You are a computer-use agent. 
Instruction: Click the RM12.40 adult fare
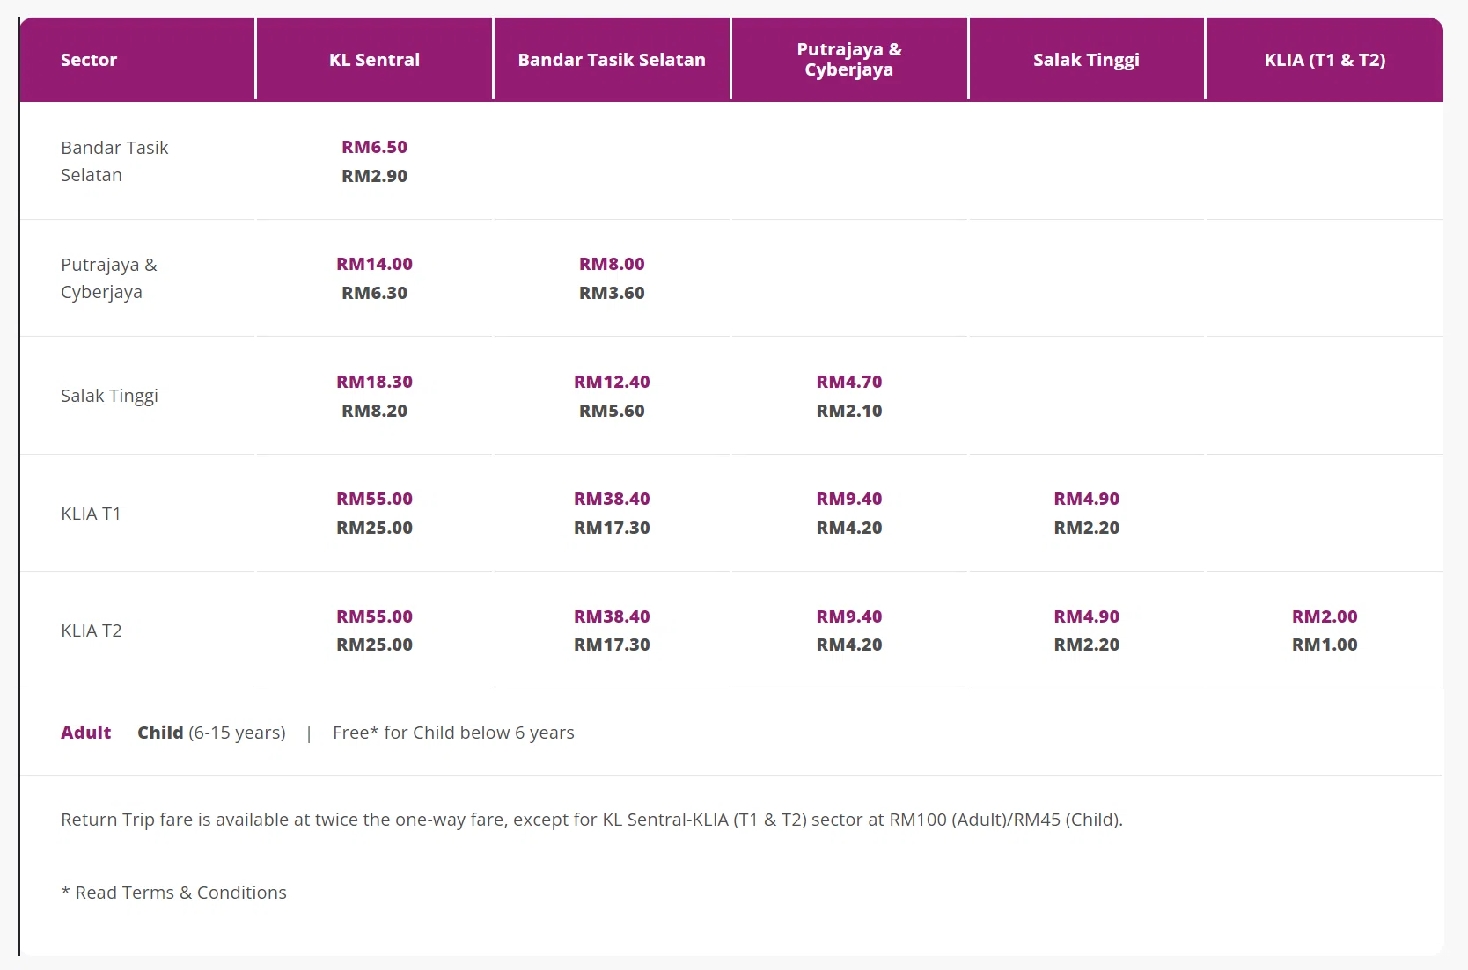tap(612, 382)
